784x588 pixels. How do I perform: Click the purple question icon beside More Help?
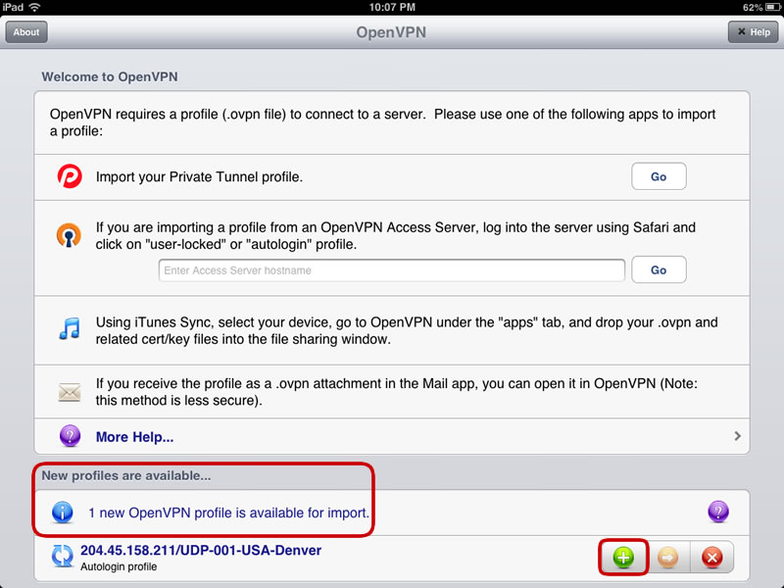coord(70,436)
